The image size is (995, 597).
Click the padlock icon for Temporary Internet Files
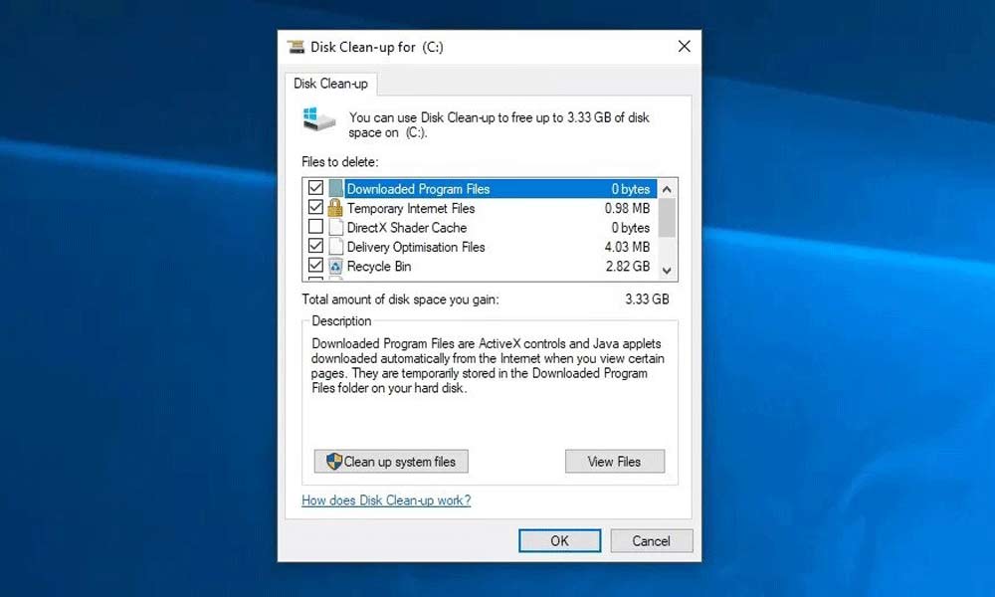click(336, 209)
